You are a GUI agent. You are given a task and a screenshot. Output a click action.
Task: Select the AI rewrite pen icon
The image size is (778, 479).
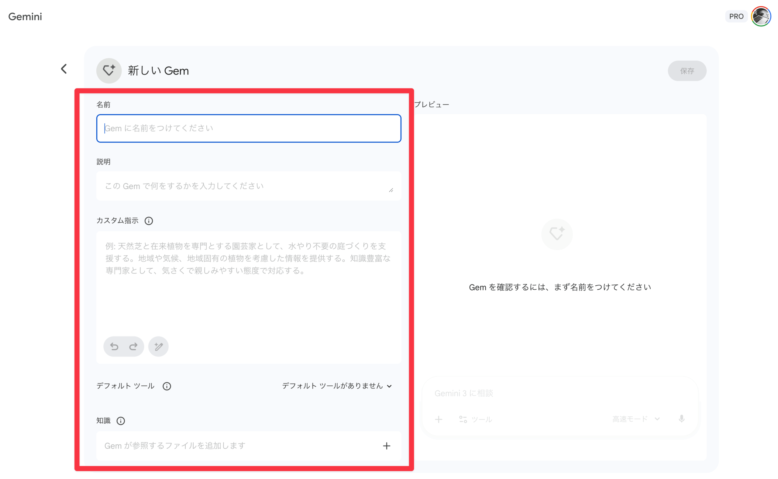click(x=158, y=346)
